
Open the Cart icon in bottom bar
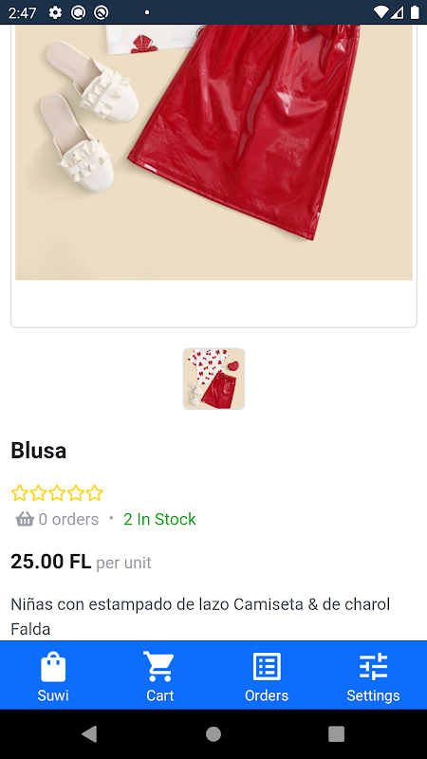[x=159, y=667]
